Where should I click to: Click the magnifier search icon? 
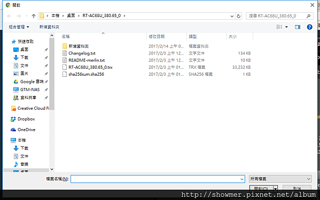click(x=308, y=16)
